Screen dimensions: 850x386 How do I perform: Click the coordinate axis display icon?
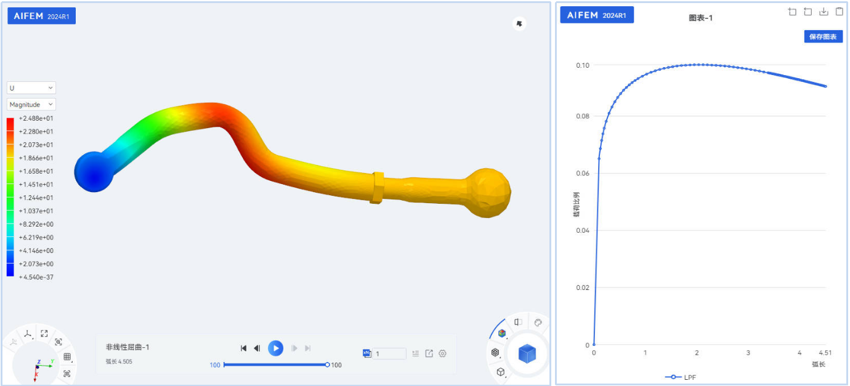click(28, 334)
